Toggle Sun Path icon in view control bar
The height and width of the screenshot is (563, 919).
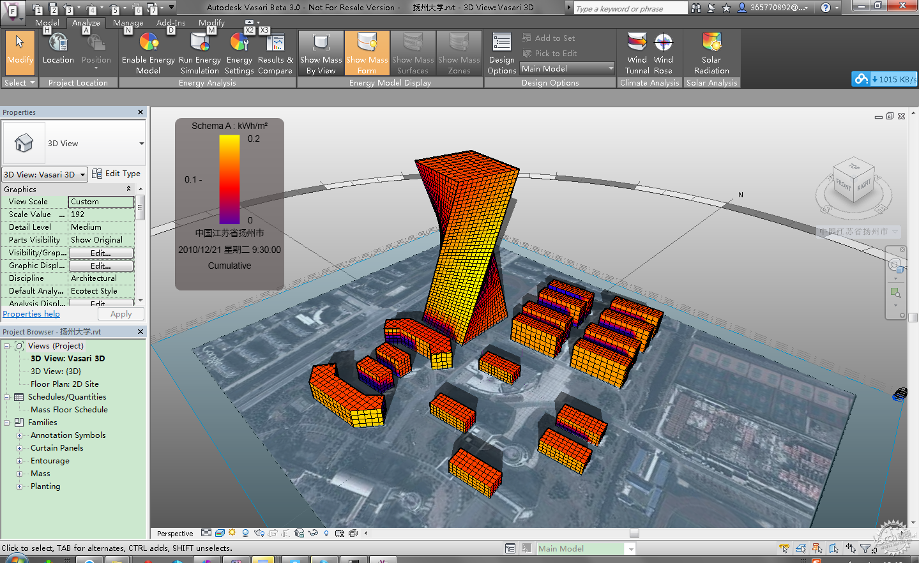(x=232, y=533)
